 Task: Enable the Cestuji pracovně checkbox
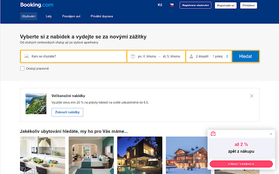point(22,68)
